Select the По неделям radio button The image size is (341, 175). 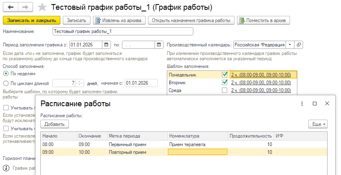pos(6,74)
